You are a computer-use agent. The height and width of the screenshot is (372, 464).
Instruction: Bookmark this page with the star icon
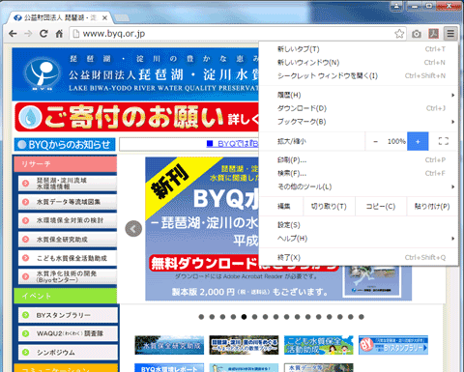tap(399, 34)
